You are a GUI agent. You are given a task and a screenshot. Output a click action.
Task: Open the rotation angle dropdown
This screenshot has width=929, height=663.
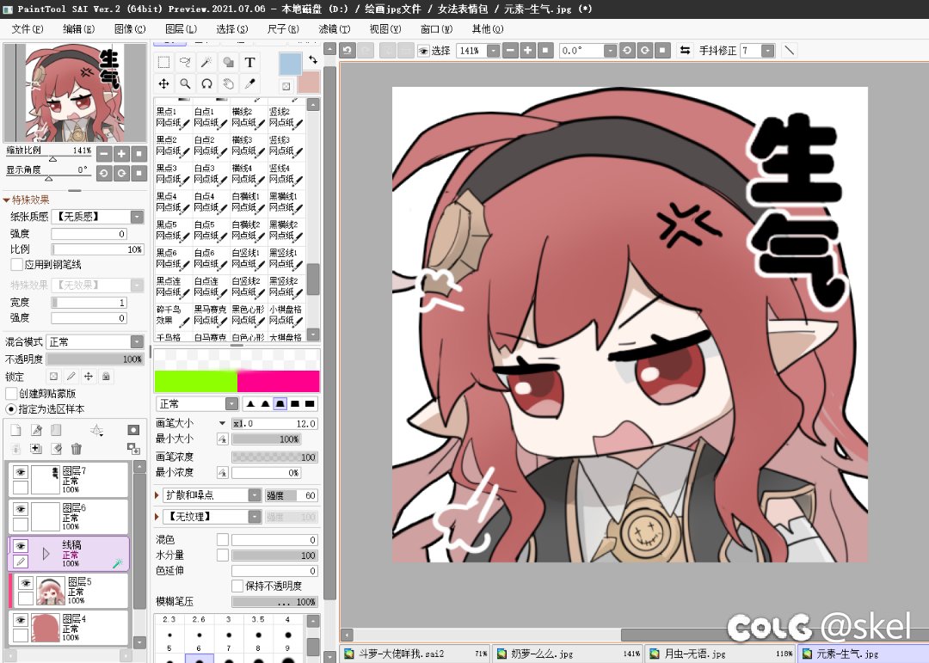click(610, 51)
